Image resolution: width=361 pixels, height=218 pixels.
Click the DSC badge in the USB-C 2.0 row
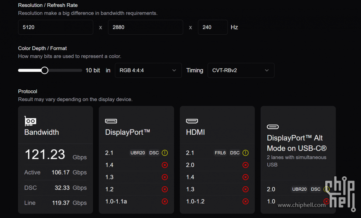coord(316,189)
